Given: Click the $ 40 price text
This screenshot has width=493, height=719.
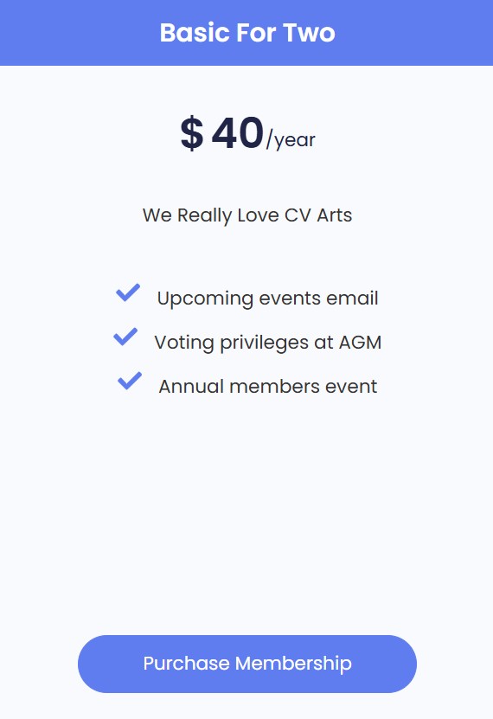Looking at the screenshot, I should (x=222, y=133).
